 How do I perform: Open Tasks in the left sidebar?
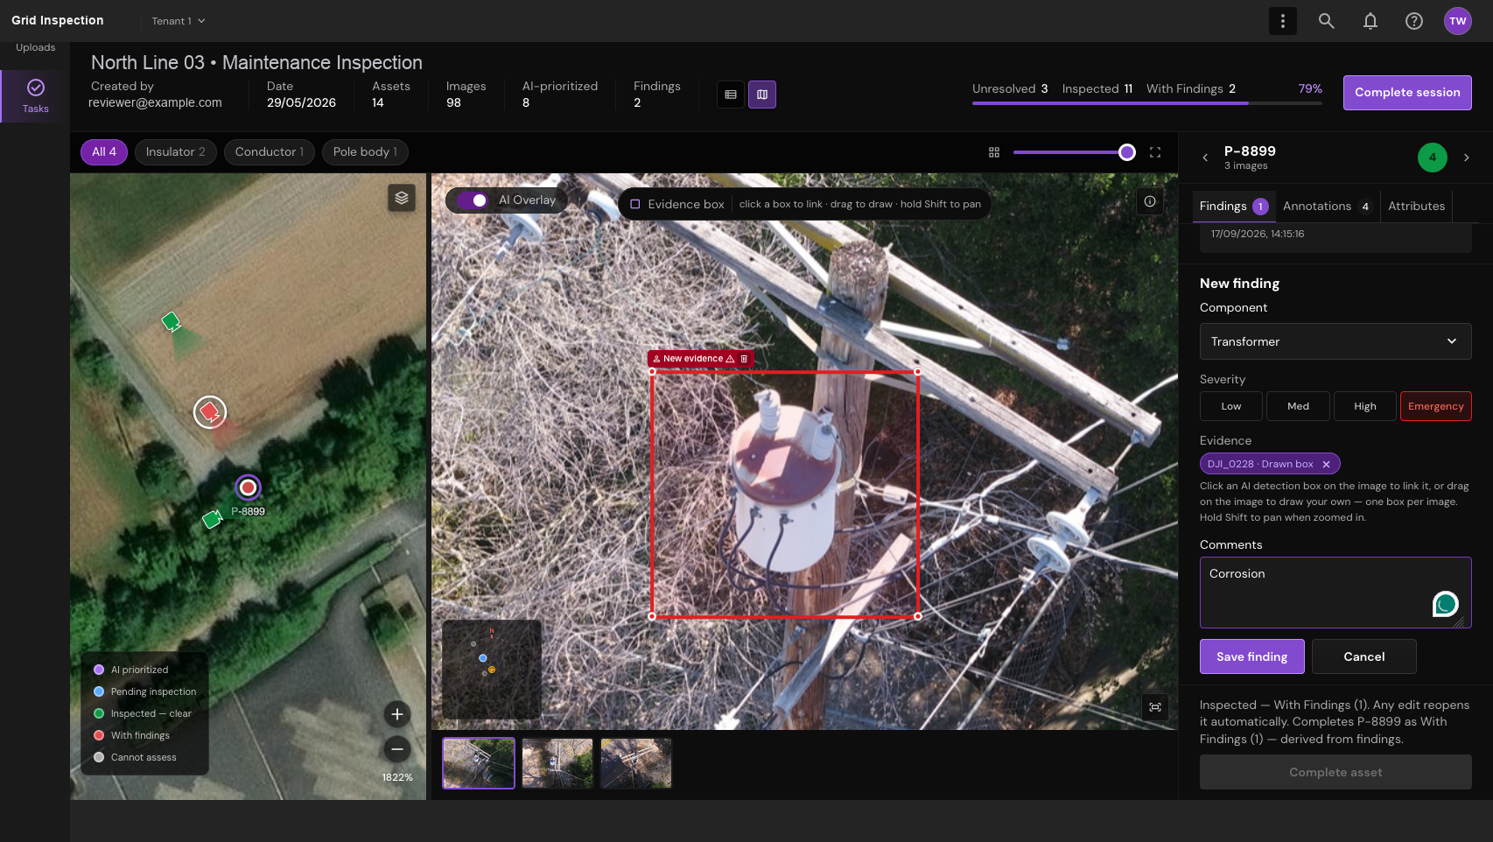[35, 95]
